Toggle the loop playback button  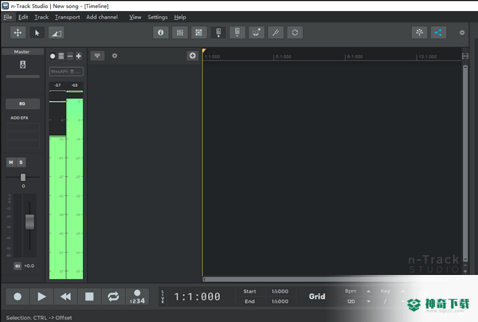pyautogui.click(x=113, y=296)
